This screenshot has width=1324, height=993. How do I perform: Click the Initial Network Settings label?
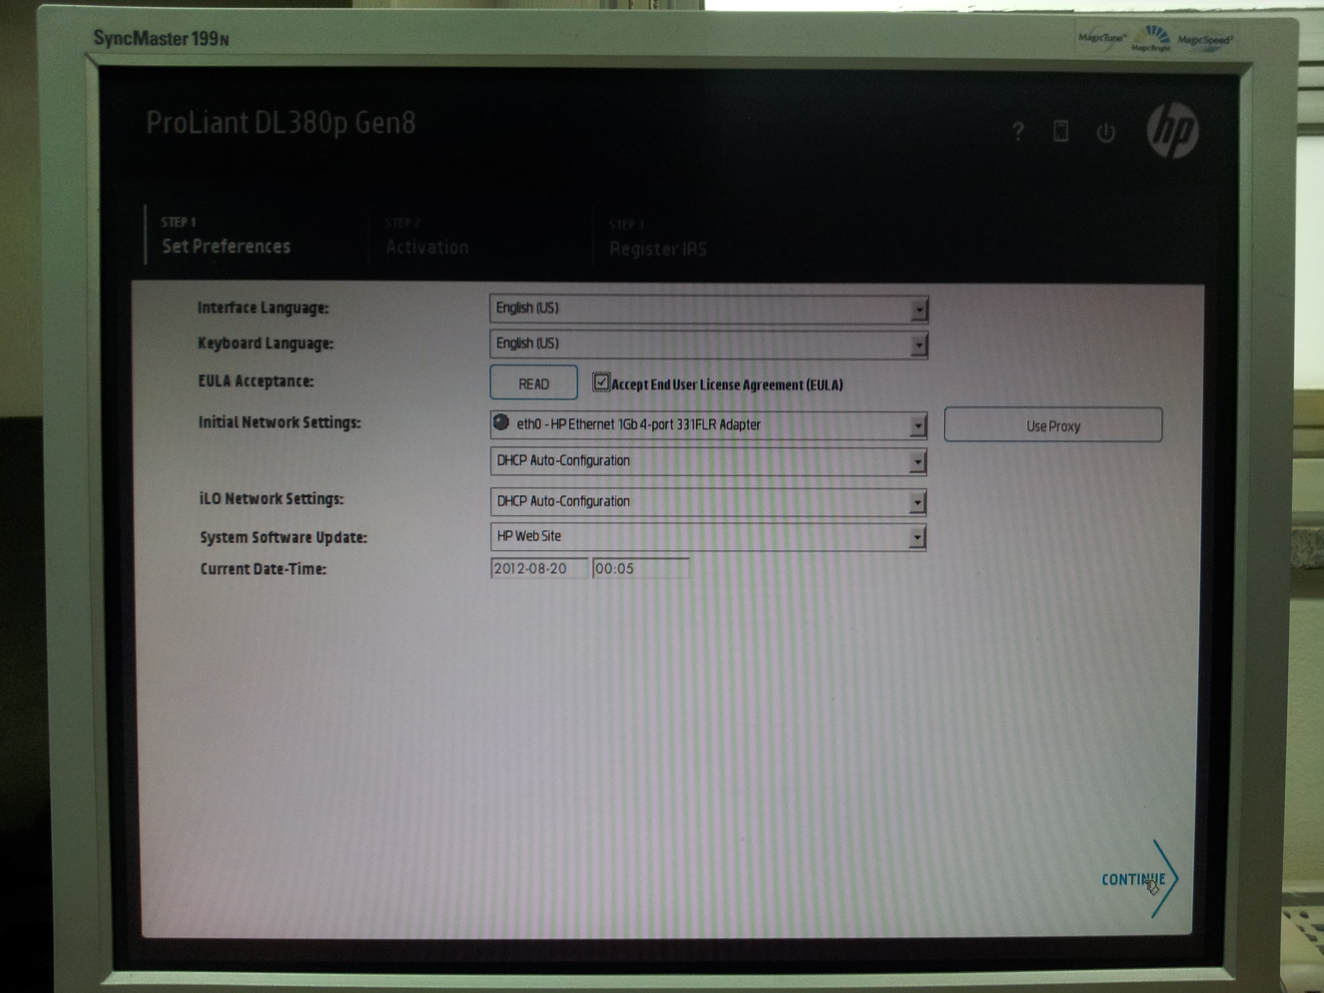(279, 423)
